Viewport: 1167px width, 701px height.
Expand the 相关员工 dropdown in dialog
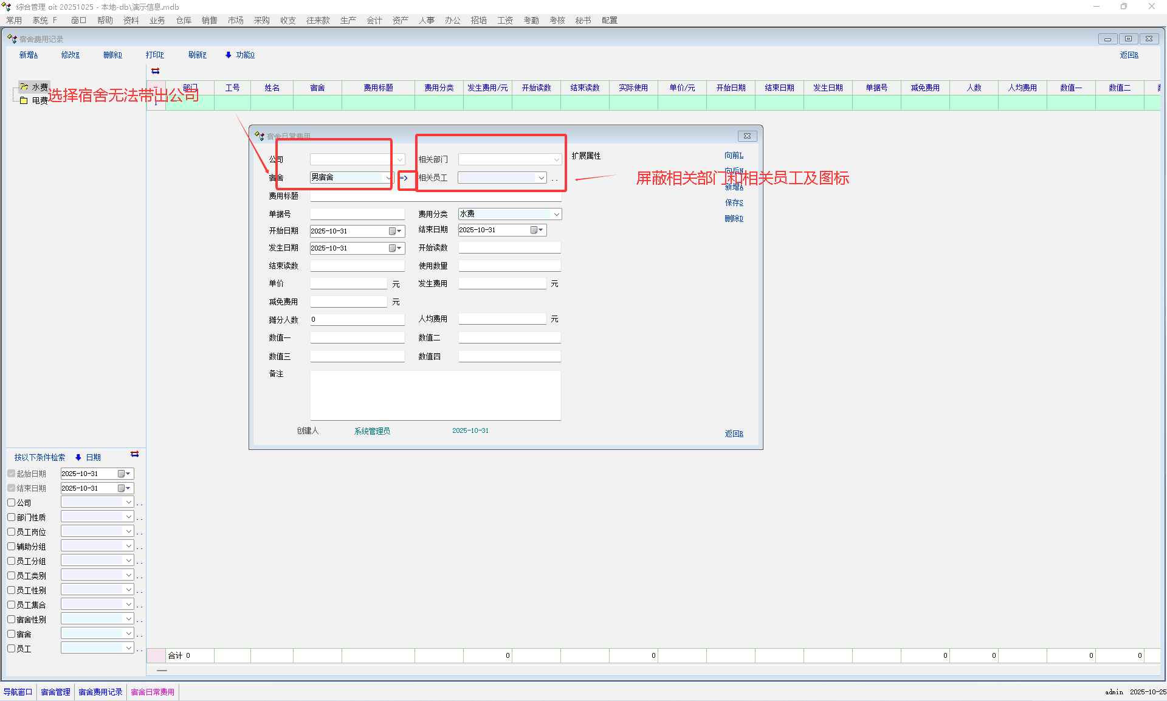pyautogui.click(x=541, y=178)
